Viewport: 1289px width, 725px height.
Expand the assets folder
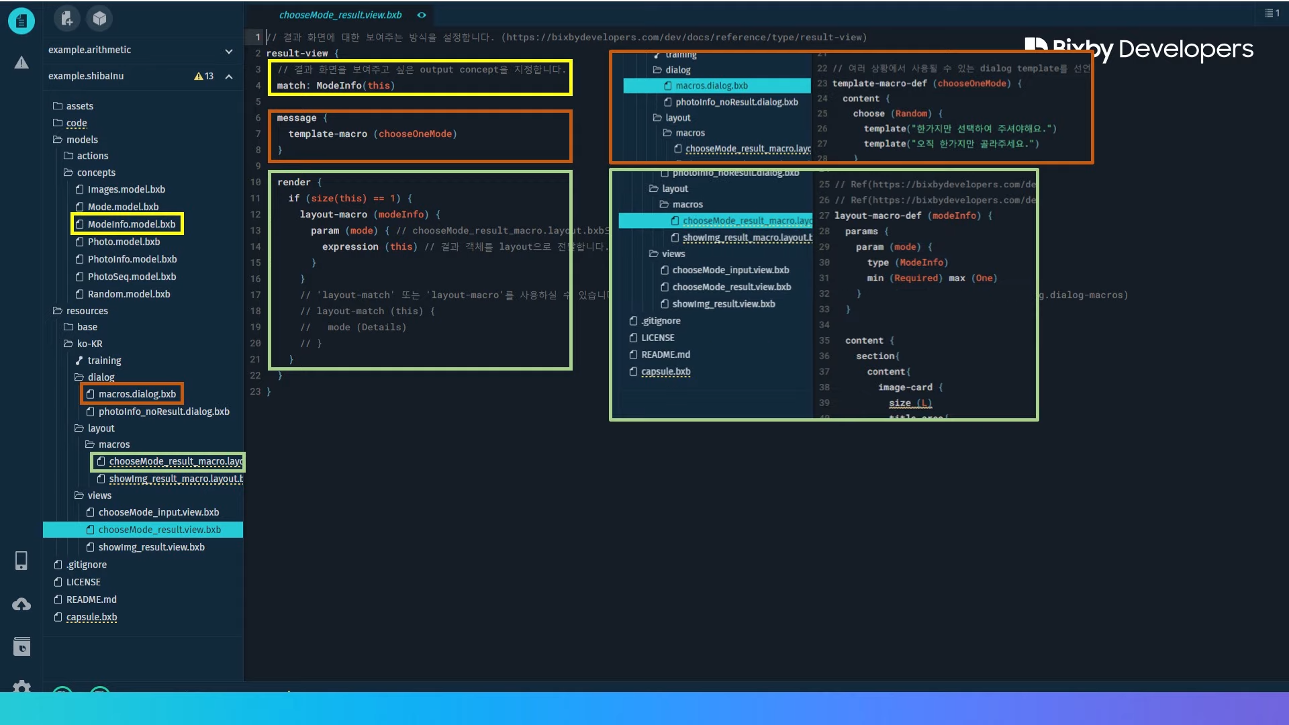[x=79, y=106]
